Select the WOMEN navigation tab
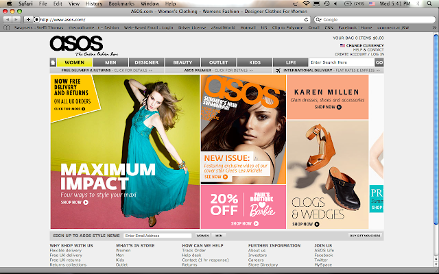The image size is (439, 274). (x=75, y=62)
